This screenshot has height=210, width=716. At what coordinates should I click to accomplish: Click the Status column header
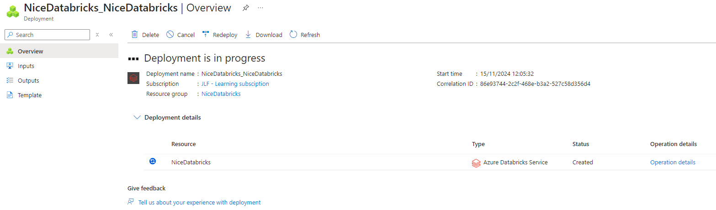581,144
